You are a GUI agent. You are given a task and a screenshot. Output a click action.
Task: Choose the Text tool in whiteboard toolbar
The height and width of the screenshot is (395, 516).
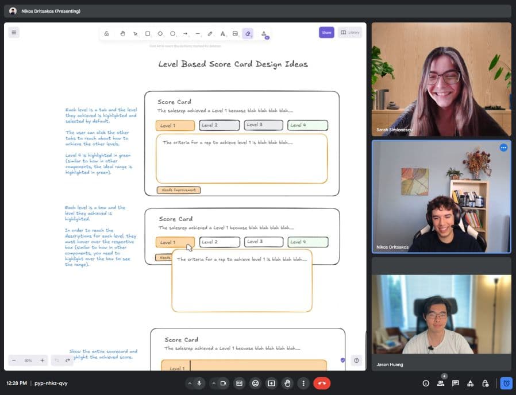click(x=222, y=33)
